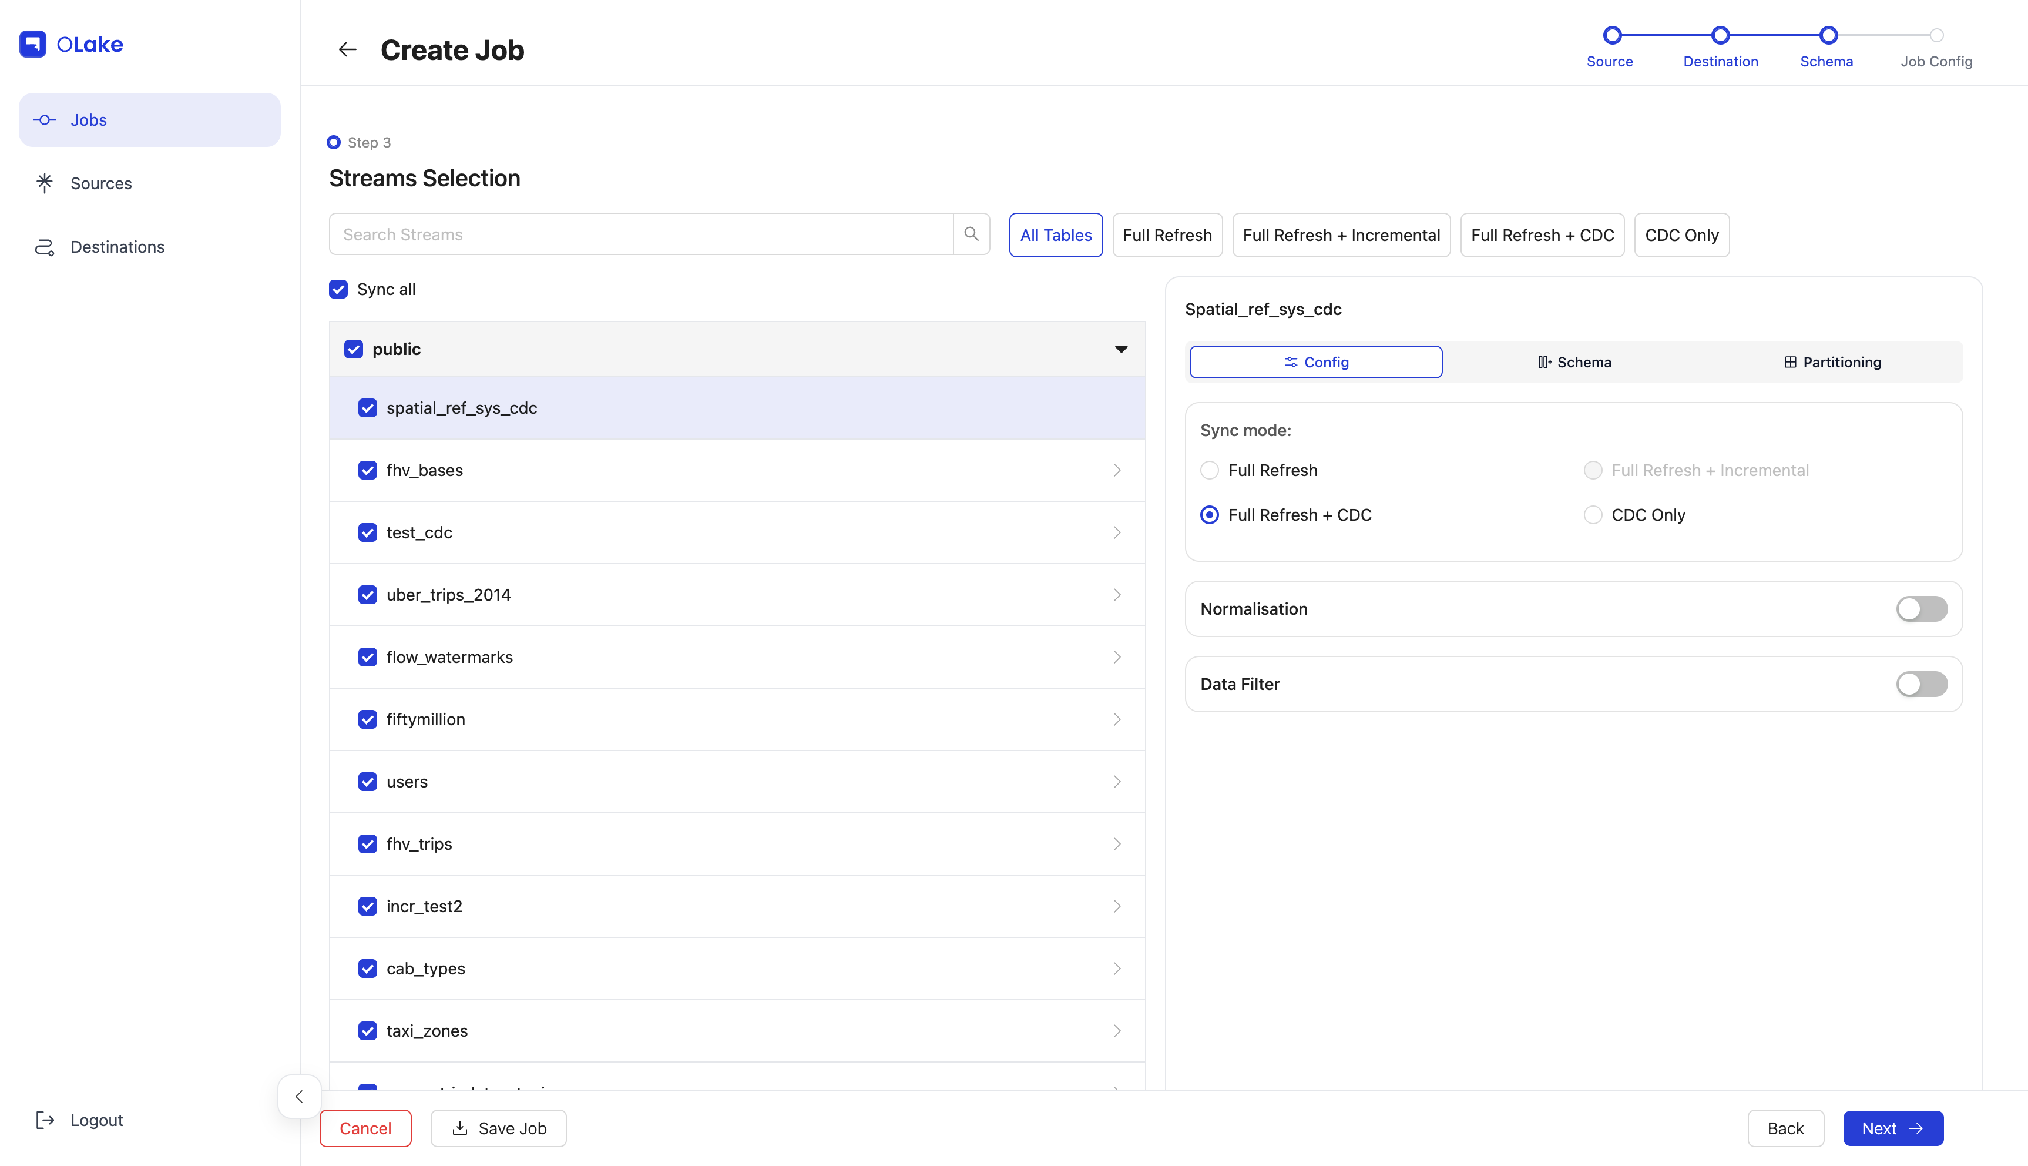Switch to the Config tab

pyautogui.click(x=1316, y=362)
